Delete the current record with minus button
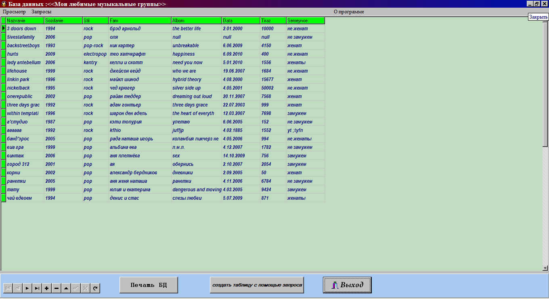The width and height of the screenshot is (549, 299). 57,288
